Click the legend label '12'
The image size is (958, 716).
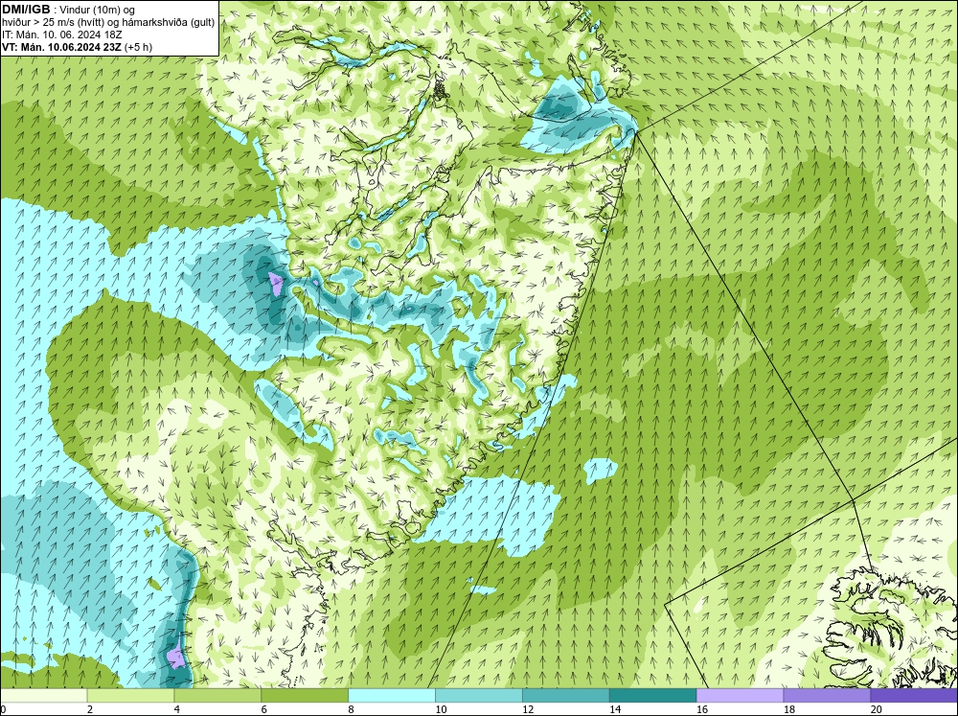tap(528, 709)
